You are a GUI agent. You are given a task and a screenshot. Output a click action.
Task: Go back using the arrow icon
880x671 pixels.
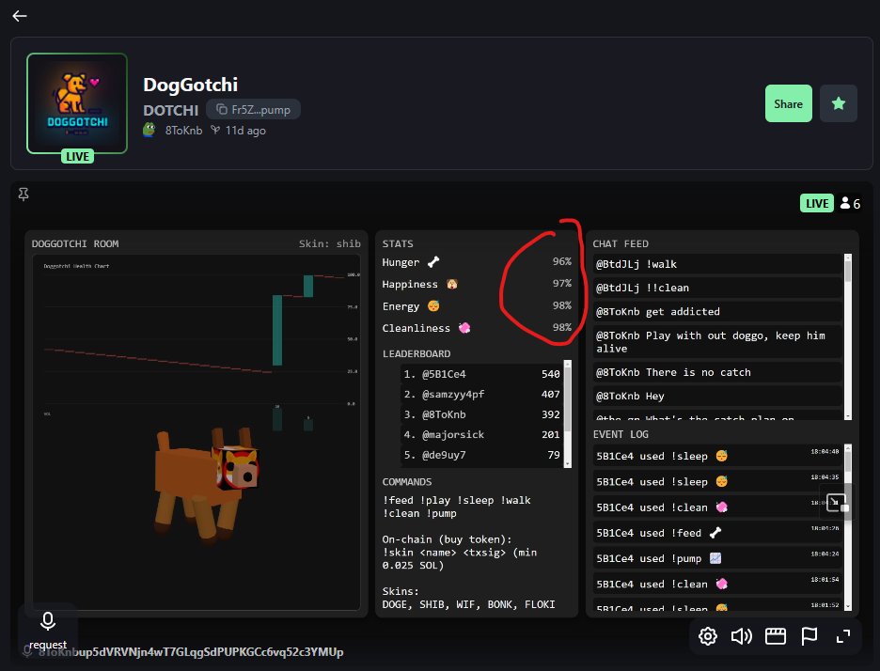[x=20, y=16]
